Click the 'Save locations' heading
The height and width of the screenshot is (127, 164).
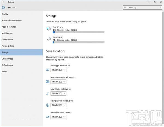click(56, 51)
